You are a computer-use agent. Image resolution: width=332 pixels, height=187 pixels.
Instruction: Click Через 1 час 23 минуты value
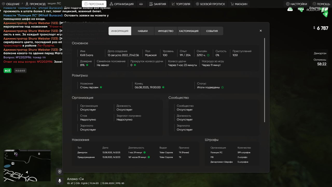click(182, 65)
